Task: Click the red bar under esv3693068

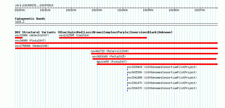Action: [154, 59]
